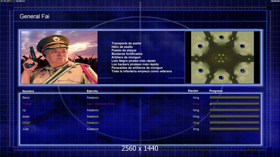Click "Loto Negro piratea más rápido"
This screenshot has width=280, height=157.
[x=134, y=61]
